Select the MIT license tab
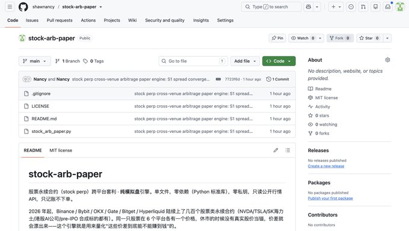Image resolution: width=409 pixels, height=231 pixels. (x=61, y=150)
